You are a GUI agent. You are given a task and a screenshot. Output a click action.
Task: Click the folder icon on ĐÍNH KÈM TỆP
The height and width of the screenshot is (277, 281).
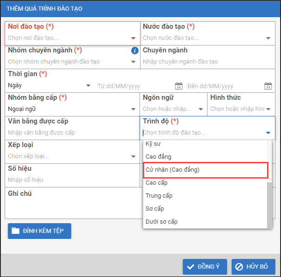(16, 231)
